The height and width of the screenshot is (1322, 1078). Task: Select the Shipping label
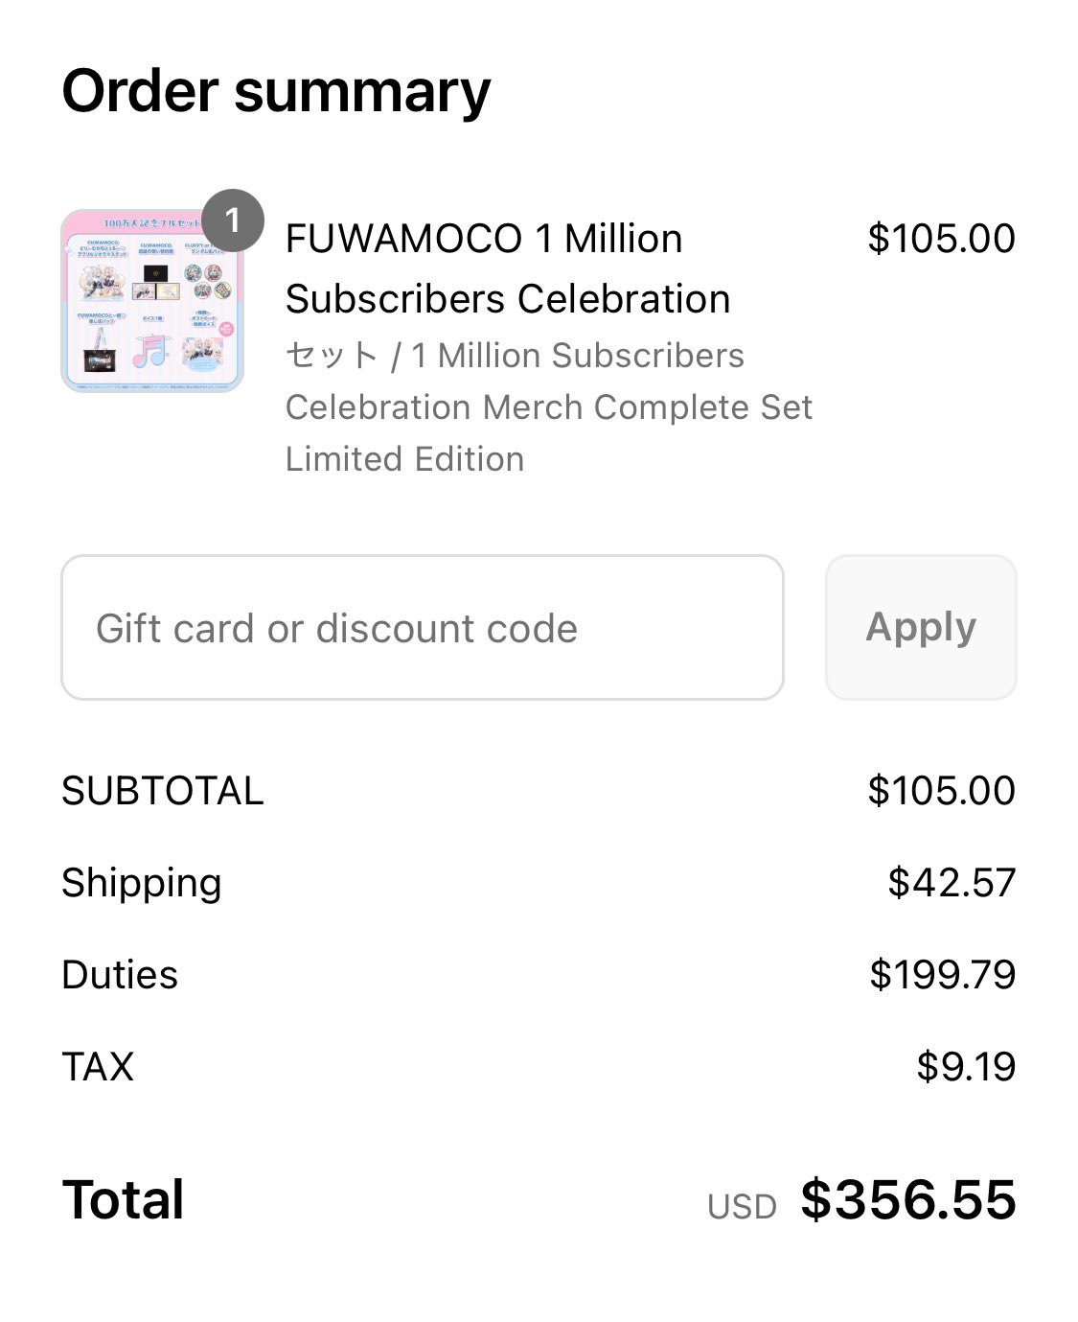pos(142,883)
